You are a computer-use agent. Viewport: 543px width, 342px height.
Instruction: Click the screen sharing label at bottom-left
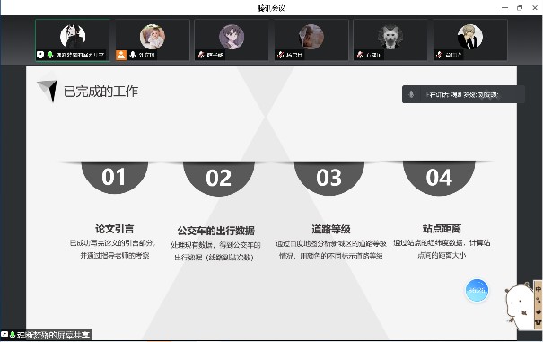coord(46,335)
